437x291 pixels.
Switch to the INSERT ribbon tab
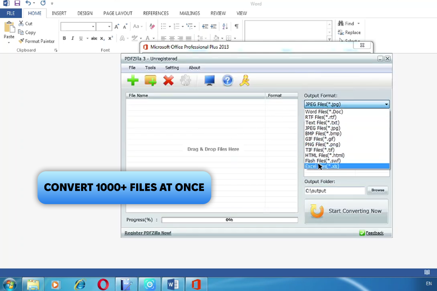[59, 13]
